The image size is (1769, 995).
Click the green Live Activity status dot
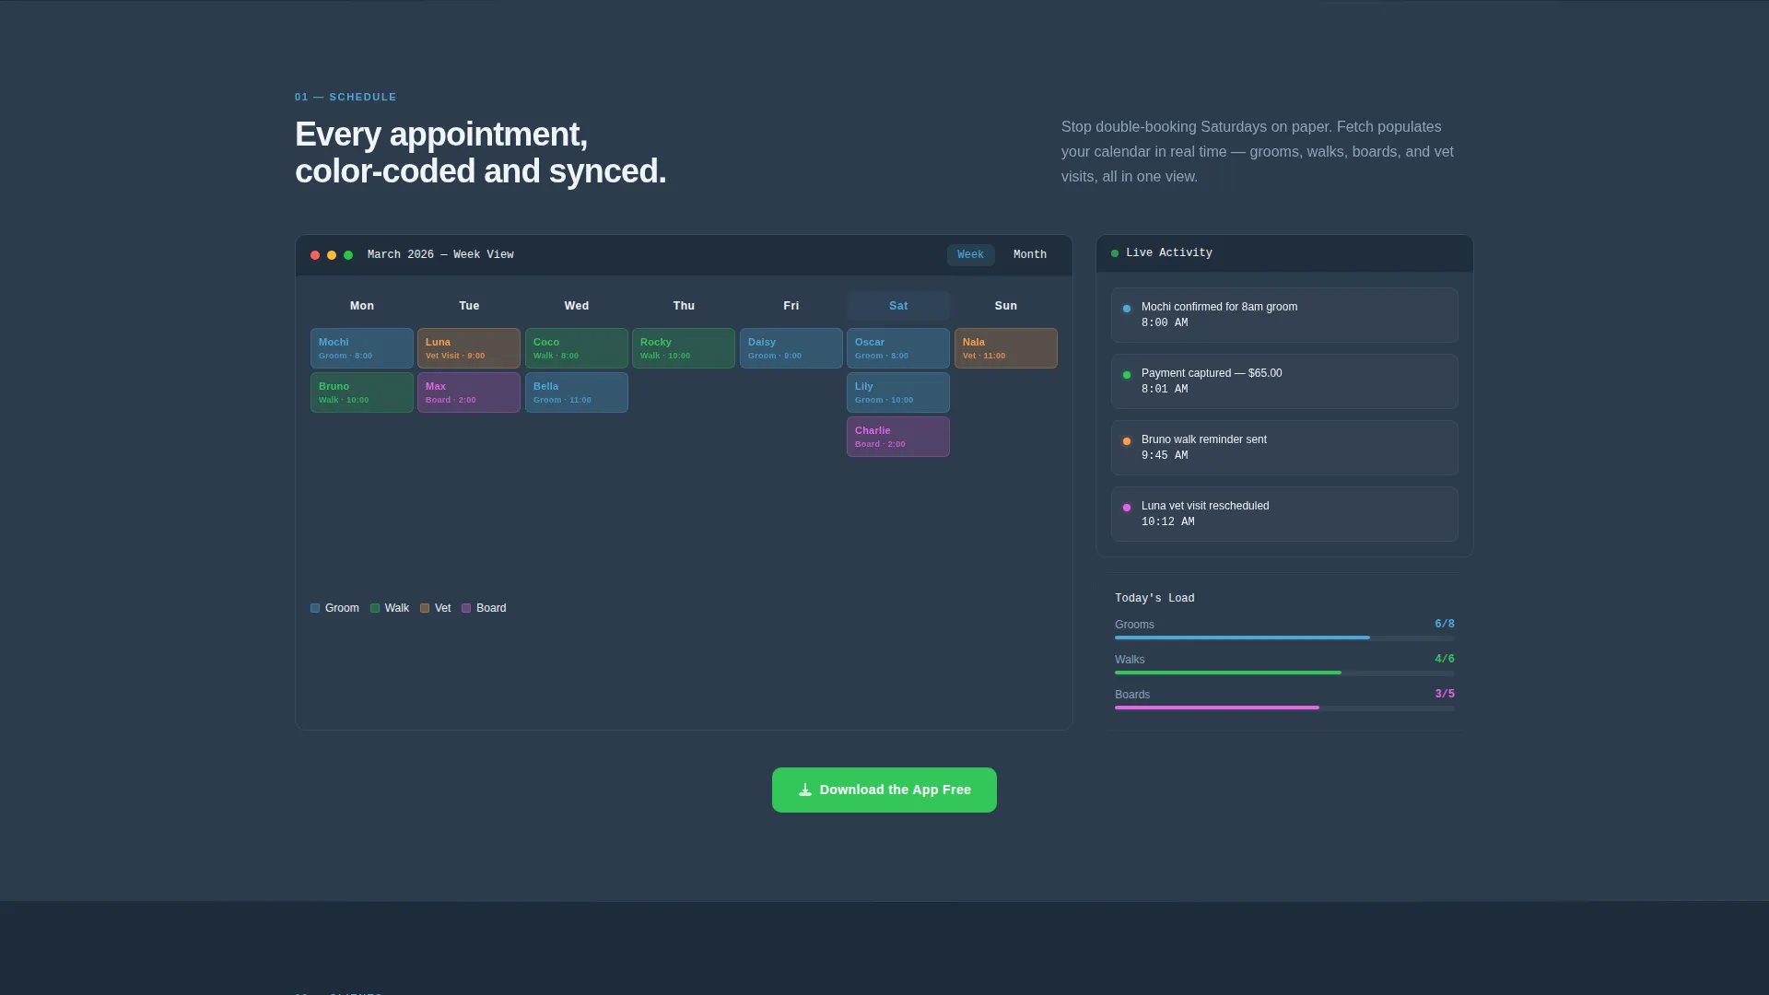[1115, 253]
